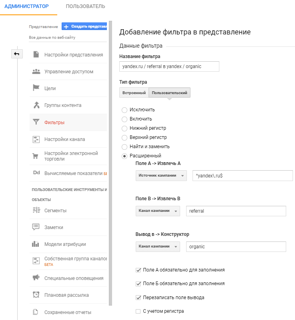The image size is (295, 320).
Task: Open the Источник кампании dropdown for Поле А
Action: click(x=161, y=175)
